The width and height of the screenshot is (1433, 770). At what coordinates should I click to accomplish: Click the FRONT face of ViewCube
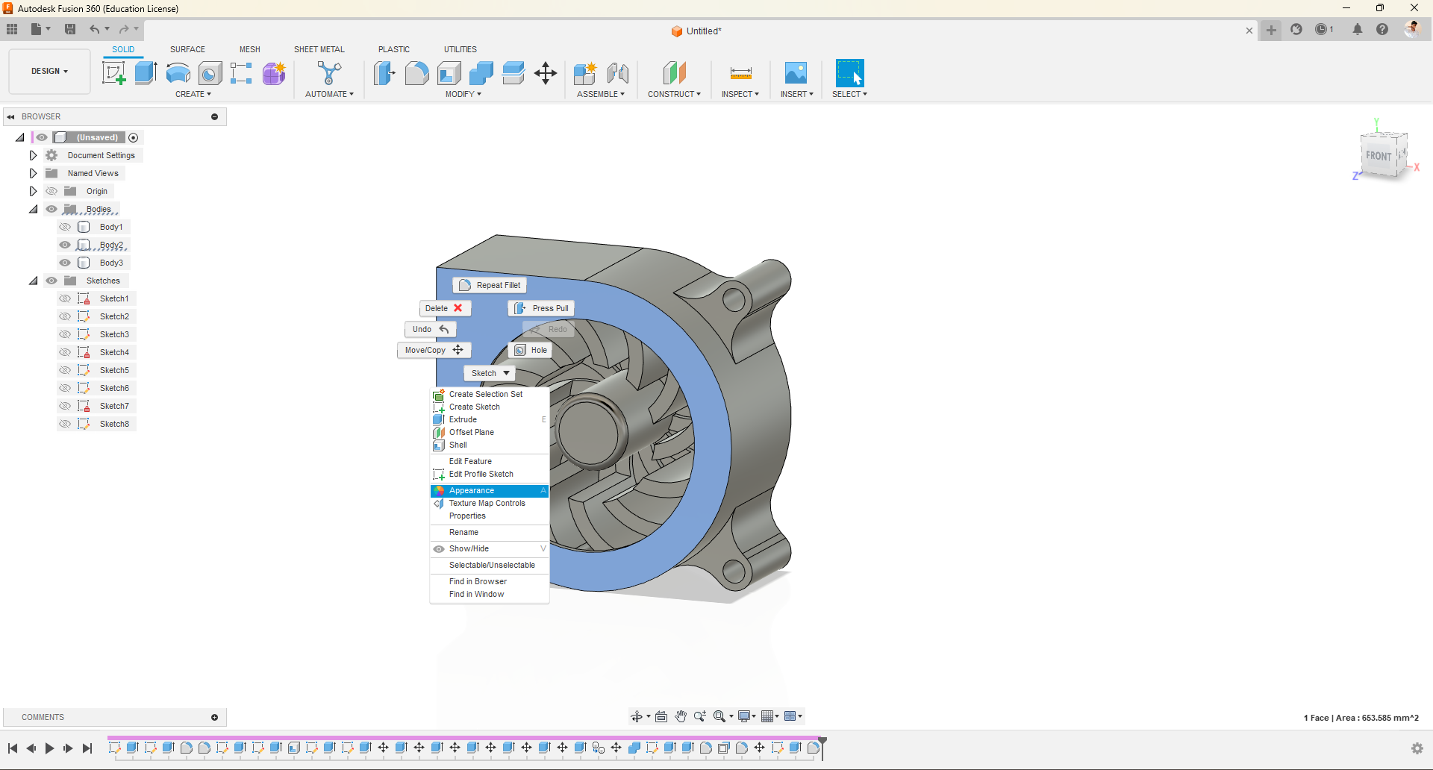tap(1378, 156)
